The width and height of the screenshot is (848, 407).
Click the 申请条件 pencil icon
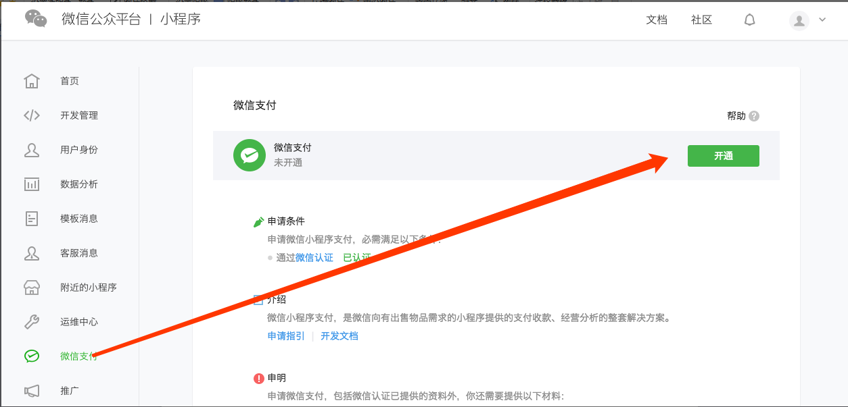point(258,221)
